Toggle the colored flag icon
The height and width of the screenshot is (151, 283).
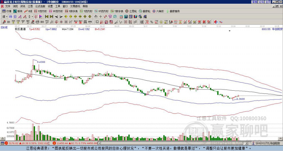(x=41, y=17)
